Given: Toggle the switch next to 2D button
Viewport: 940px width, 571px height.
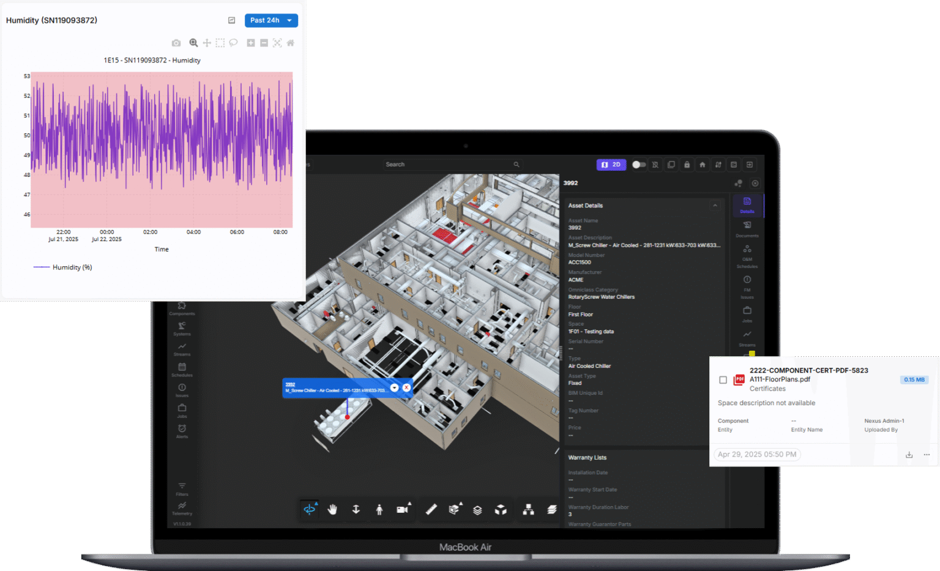Looking at the screenshot, I should [x=639, y=165].
